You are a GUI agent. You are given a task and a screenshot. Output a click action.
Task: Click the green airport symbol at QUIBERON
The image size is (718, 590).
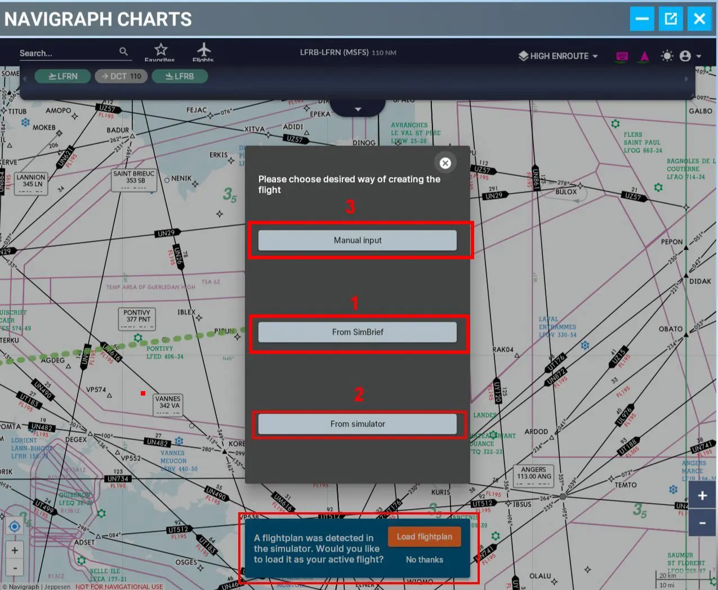(x=101, y=513)
